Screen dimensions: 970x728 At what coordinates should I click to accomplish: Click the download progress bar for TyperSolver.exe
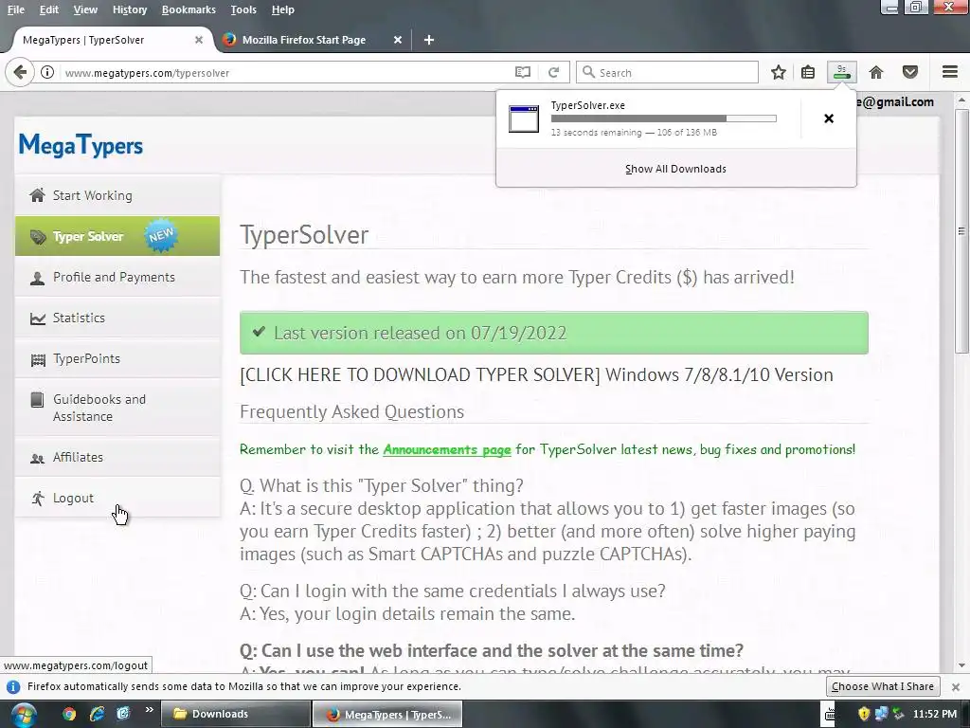(x=663, y=118)
